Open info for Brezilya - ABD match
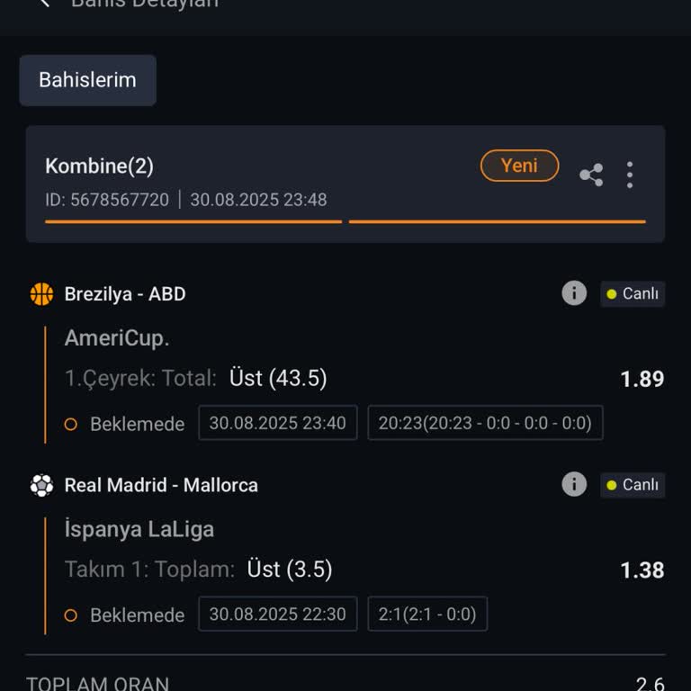The image size is (691, 691). point(574,293)
